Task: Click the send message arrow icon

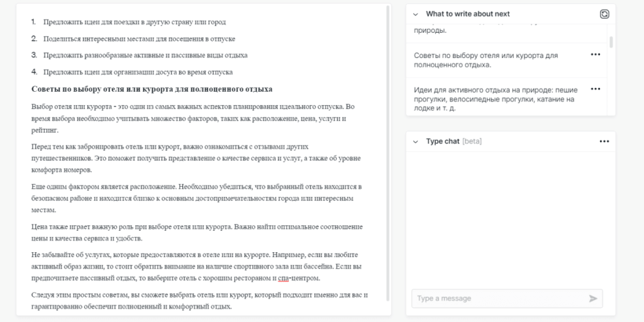Action: pos(592,298)
